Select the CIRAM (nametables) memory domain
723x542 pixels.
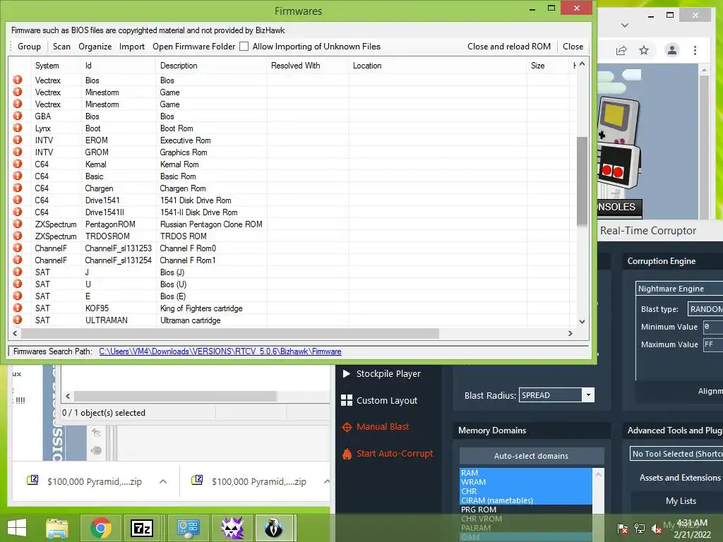point(525,500)
